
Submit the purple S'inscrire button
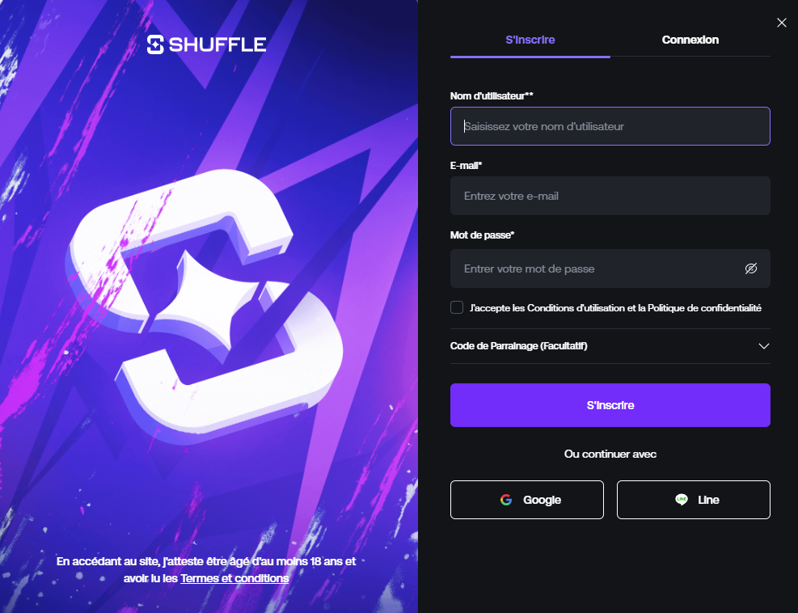(610, 405)
